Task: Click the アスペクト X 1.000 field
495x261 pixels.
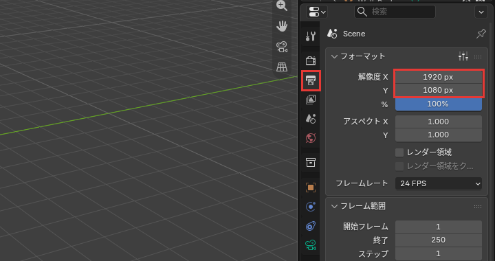Action: [439, 122]
